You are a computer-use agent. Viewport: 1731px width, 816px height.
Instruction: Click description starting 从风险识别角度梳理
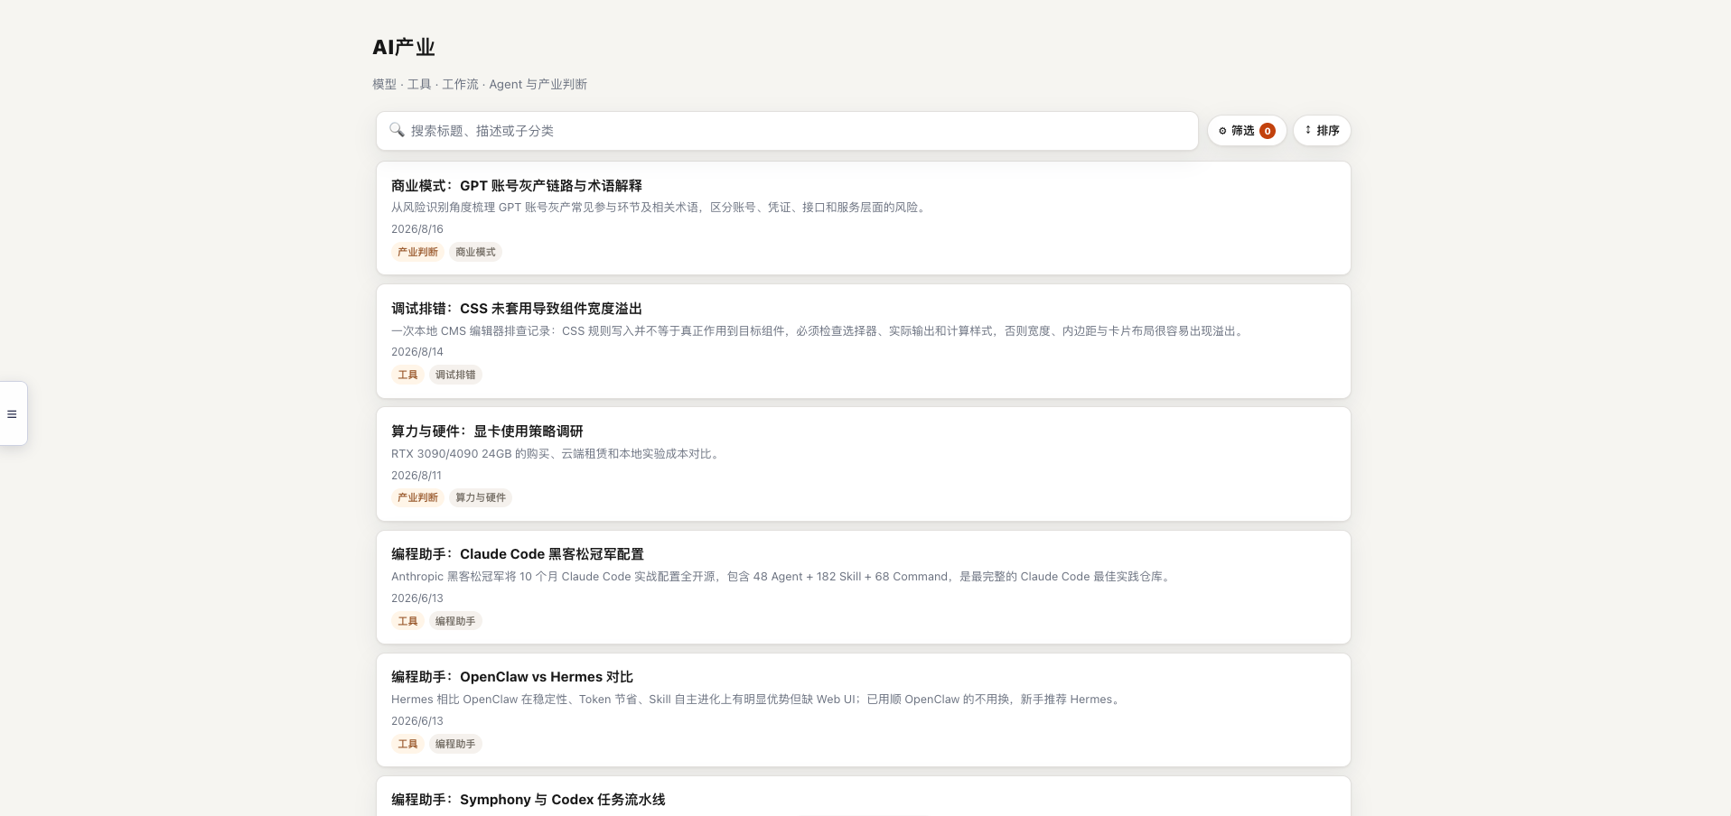click(x=660, y=208)
